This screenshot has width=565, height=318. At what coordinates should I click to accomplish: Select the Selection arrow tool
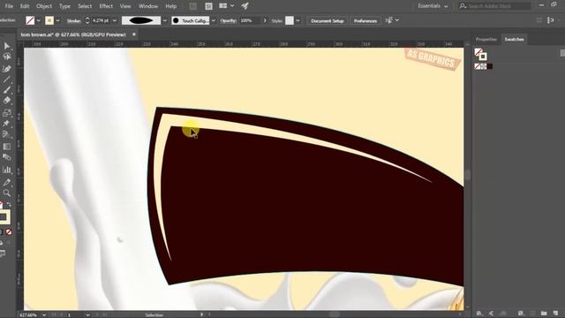pos(6,46)
